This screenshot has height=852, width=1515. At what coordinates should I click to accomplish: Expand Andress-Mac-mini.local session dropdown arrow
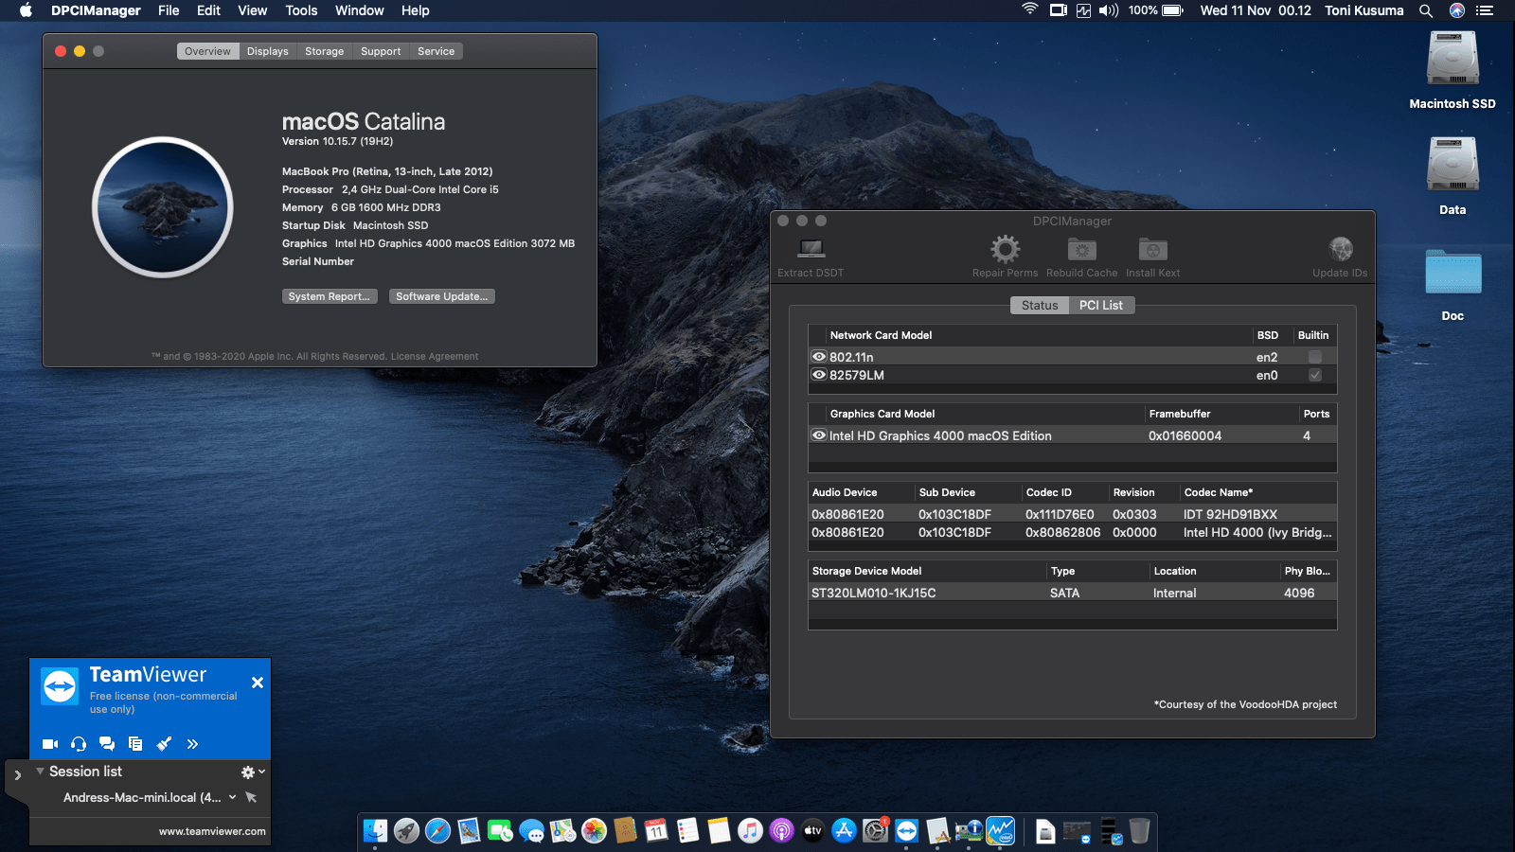click(x=232, y=797)
